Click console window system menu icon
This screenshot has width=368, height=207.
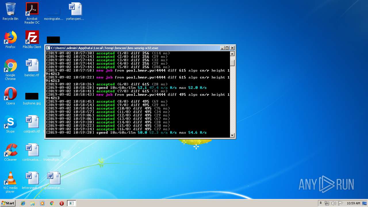click(x=48, y=48)
